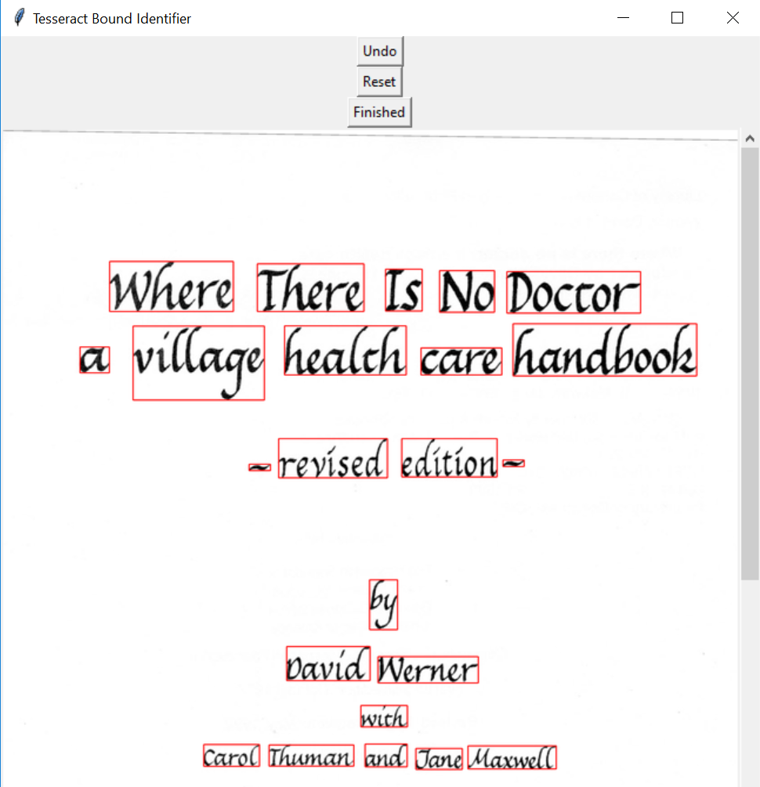Click the boxed word "No"
760x787 pixels.
pyautogui.click(x=467, y=291)
